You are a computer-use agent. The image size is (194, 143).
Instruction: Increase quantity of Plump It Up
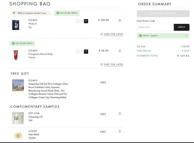(86, 21)
